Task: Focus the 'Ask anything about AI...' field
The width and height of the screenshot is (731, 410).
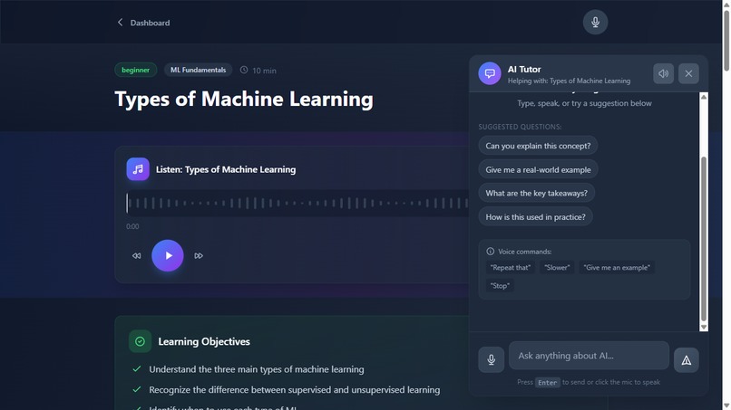Action: [589, 356]
